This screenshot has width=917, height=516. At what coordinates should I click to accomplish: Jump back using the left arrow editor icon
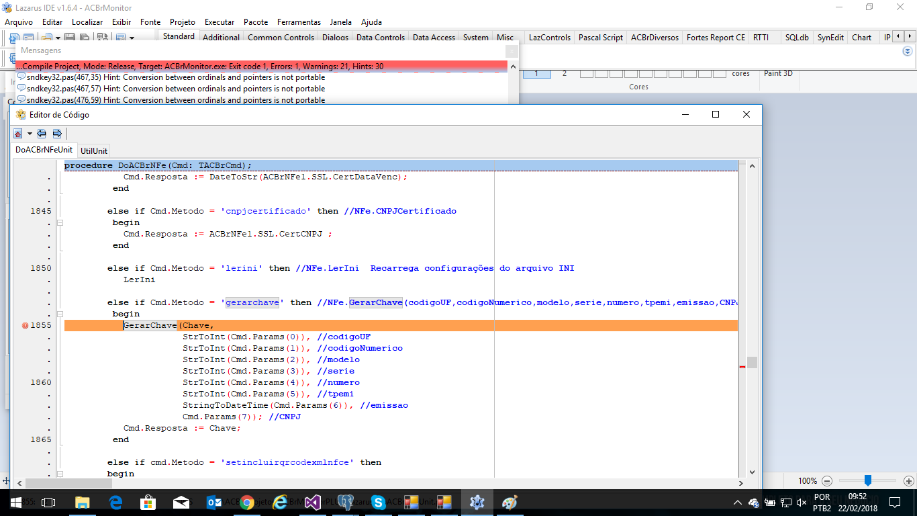tap(42, 133)
